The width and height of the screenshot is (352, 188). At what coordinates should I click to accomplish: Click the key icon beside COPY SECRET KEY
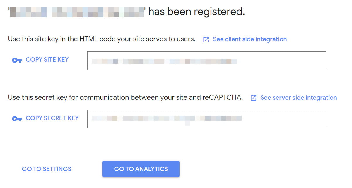click(x=17, y=119)
